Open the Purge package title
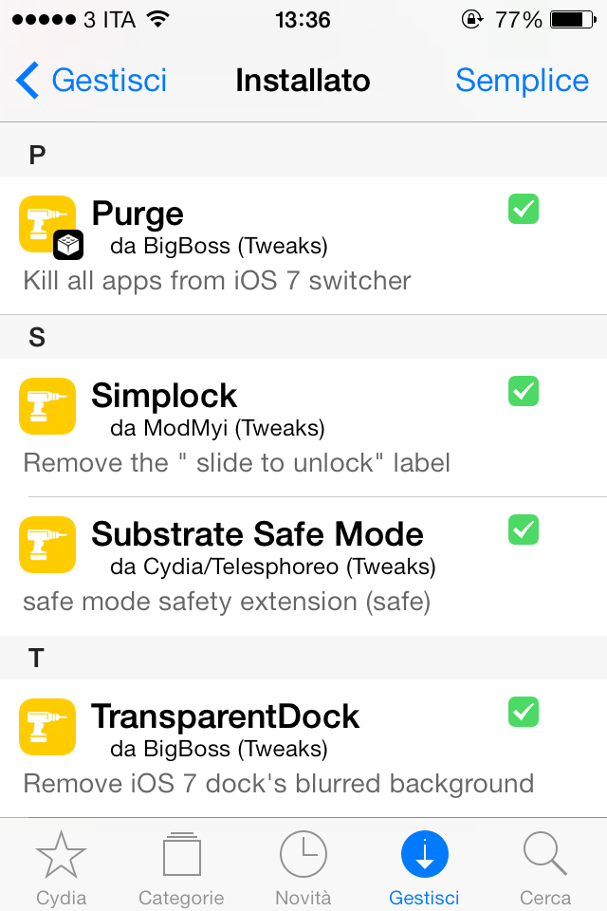This screenshot has height=911, width=607. click(138, 214)
